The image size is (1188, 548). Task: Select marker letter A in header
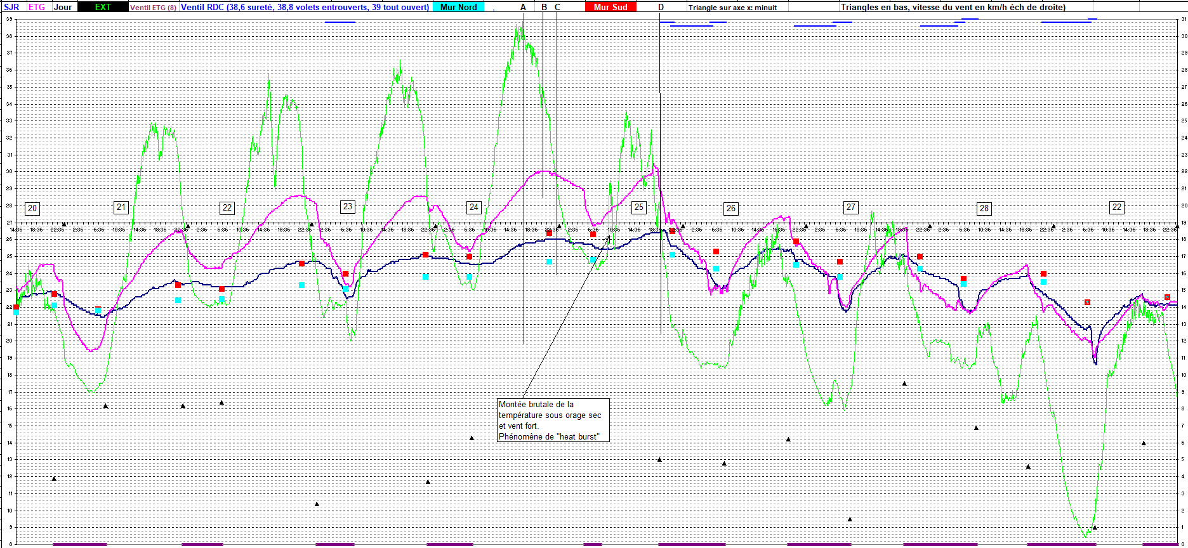tap(524, 7)
